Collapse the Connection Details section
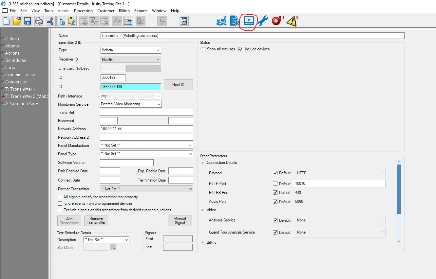This screenshot has width=436, height=279. pos(202,163)
